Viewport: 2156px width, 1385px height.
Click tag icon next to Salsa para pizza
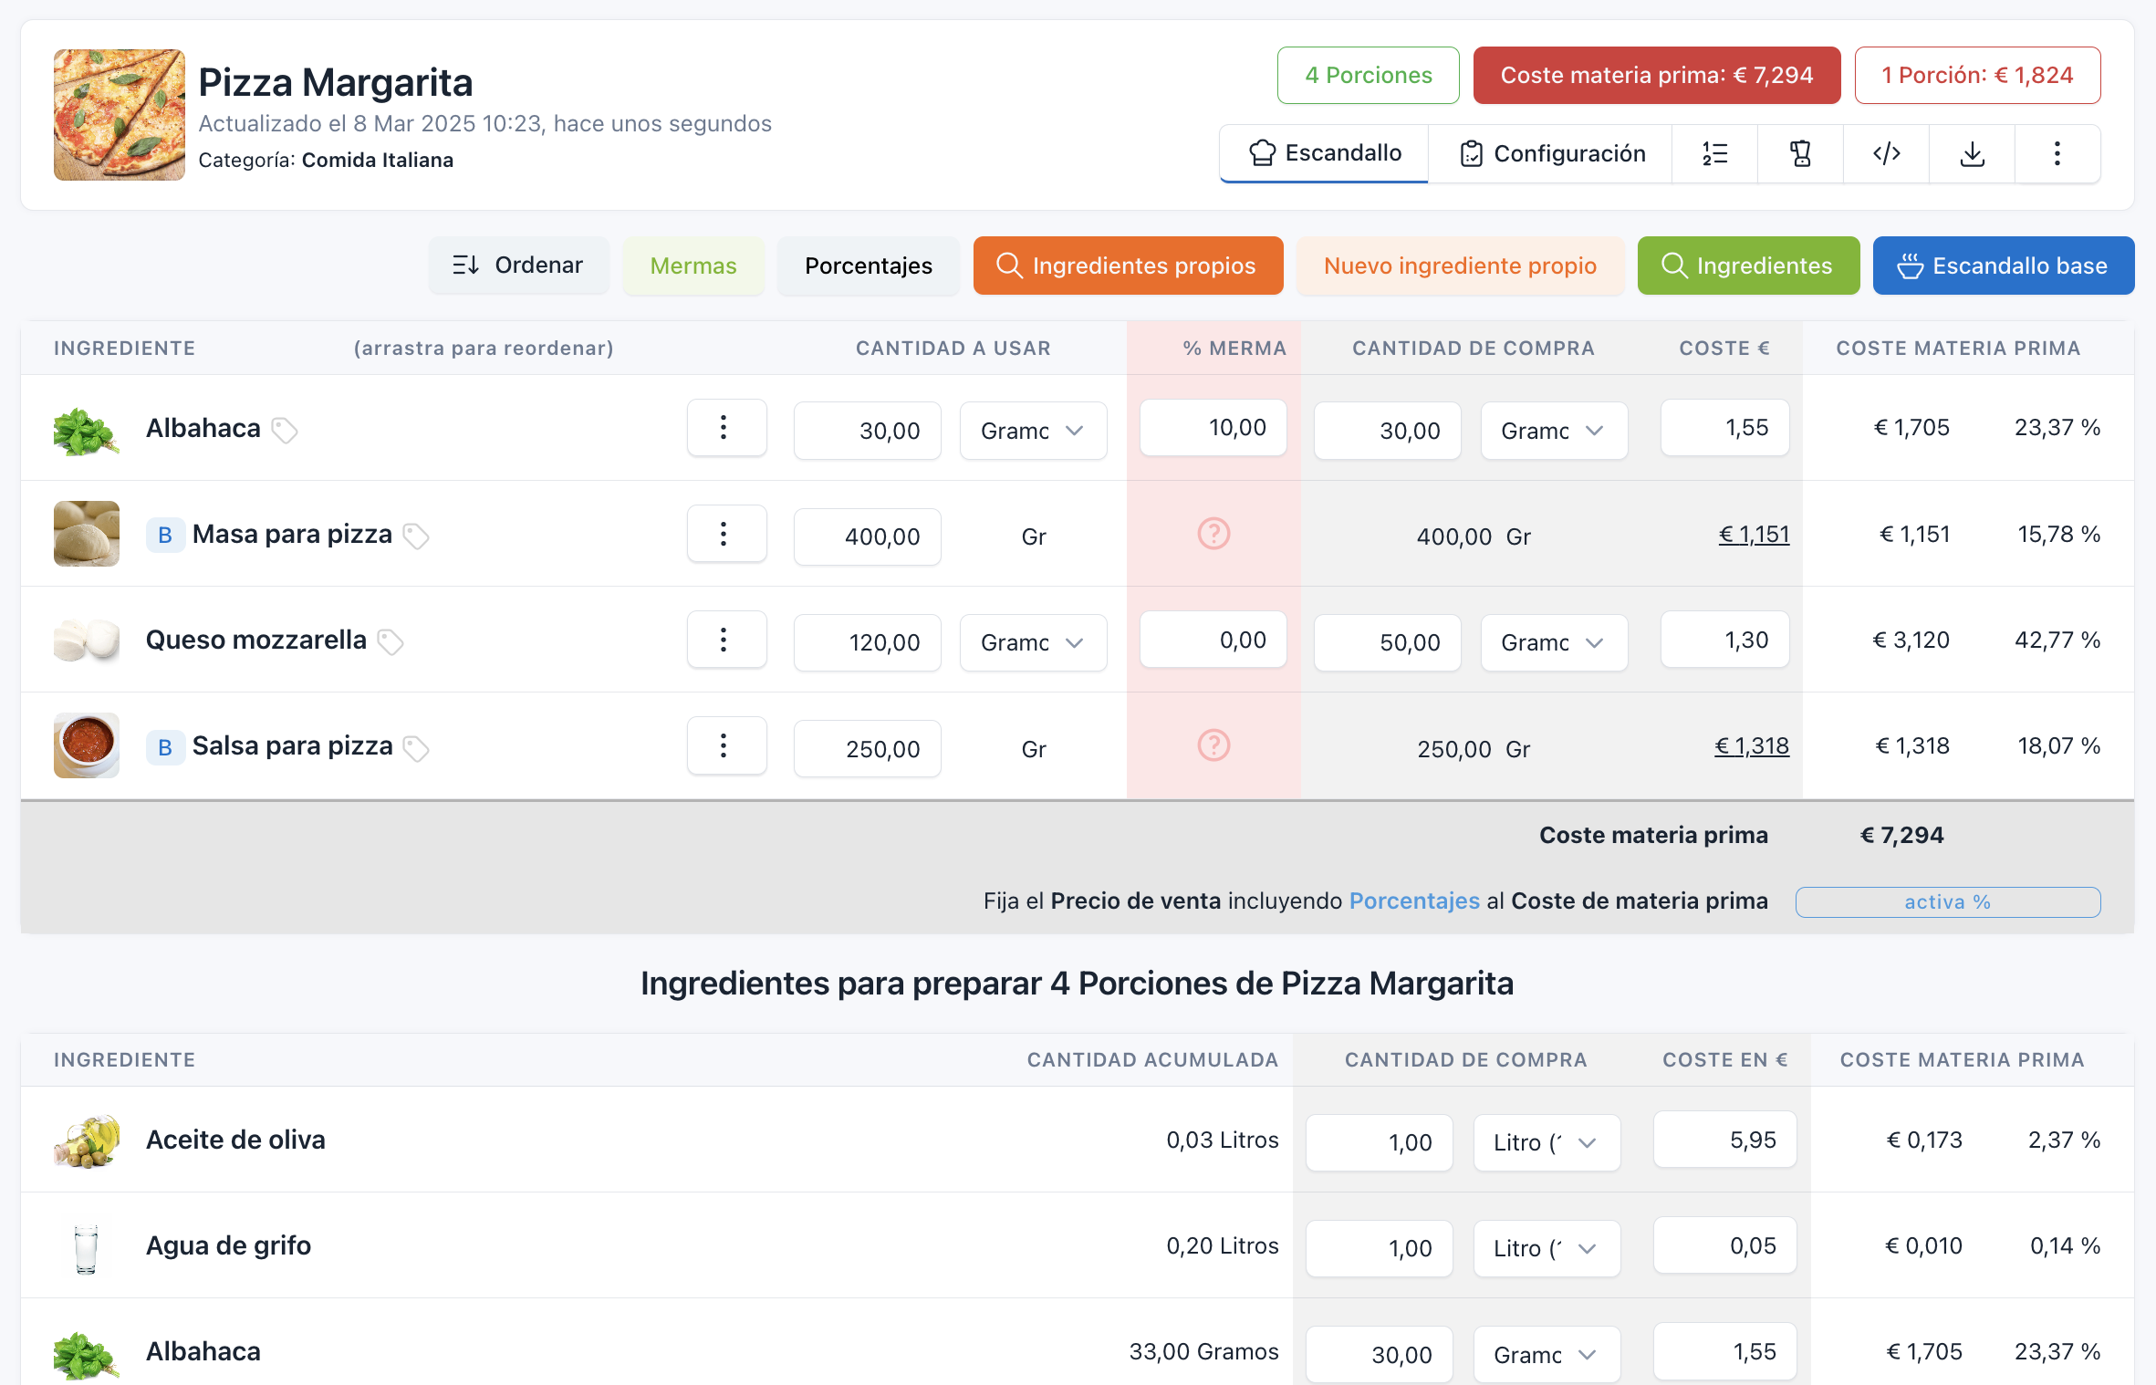pyautogui.click(x=416, y=748)
